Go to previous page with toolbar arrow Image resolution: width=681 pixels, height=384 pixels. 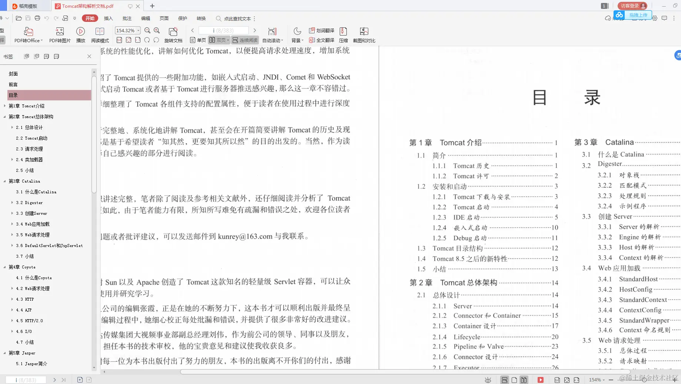(193, 30)
